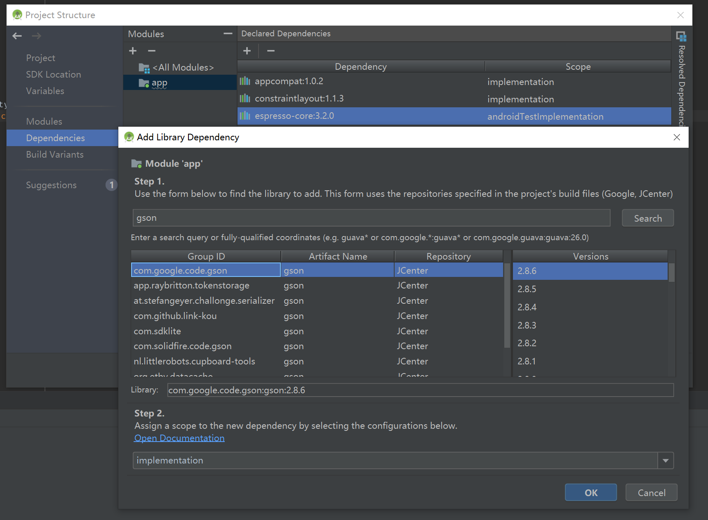This screenshot has height=520, width=708.
Task: Sort by Artifact Name column header
Action: [x=338, y=256]
